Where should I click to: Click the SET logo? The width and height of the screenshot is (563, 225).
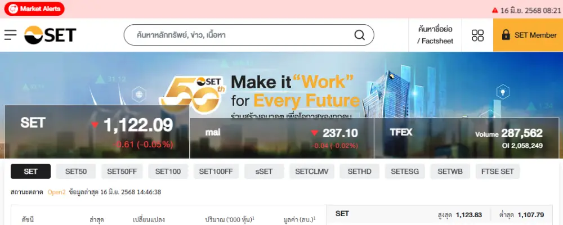coord(50,35)
